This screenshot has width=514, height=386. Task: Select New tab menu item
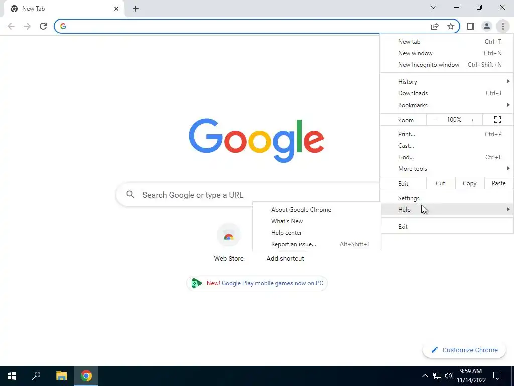[447, 42]
